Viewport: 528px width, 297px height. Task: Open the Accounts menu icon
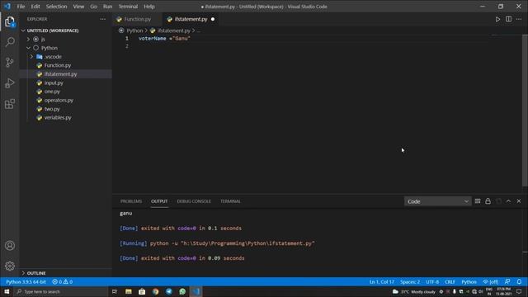point(10,246)
